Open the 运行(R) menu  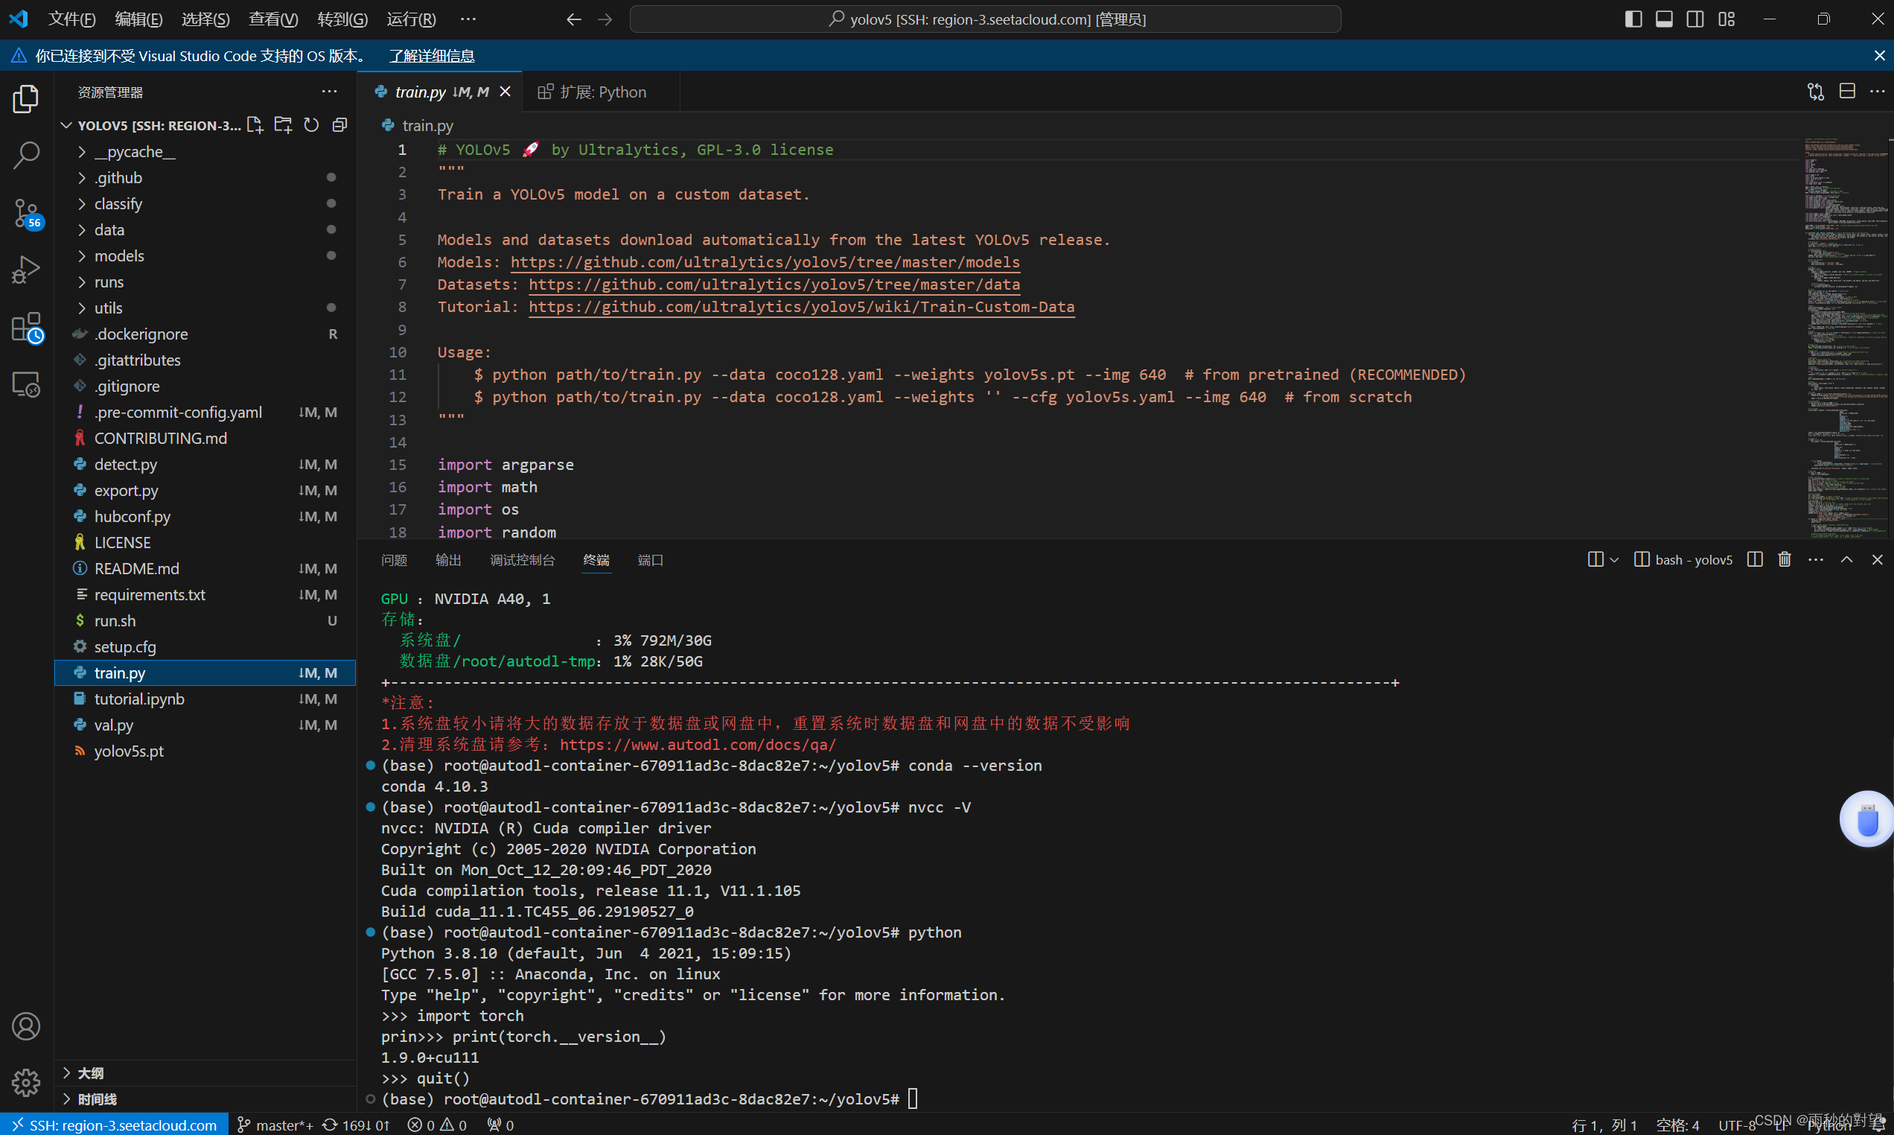coord(409,19)
